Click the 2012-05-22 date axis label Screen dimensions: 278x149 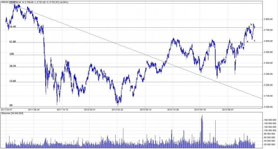click(x=117, y=109)
